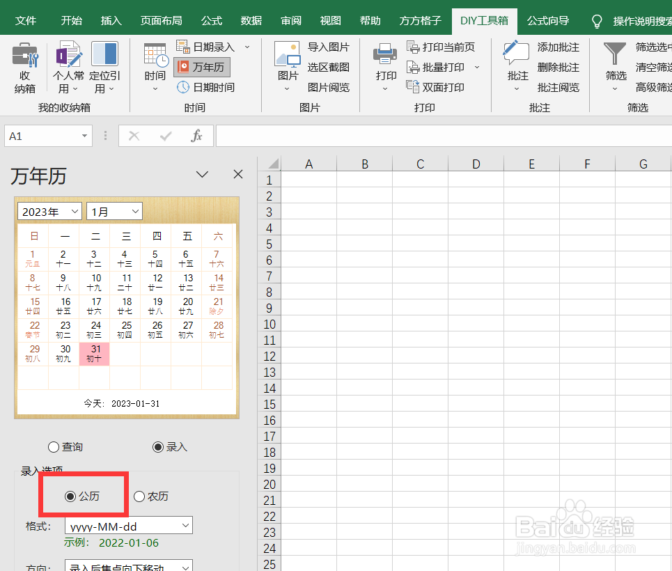Click the 批量打印 button
The width and height of the screenshot is (672, 571).
(435, 67)
